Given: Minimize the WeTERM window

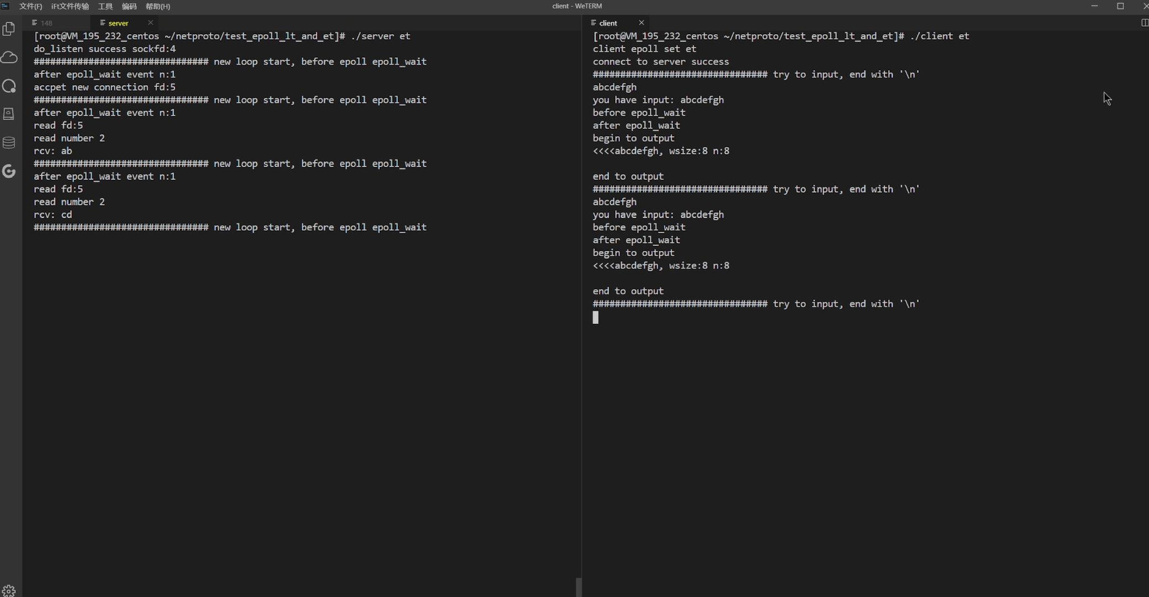Looking at the screenshot, I should [x=1094, y=6].
